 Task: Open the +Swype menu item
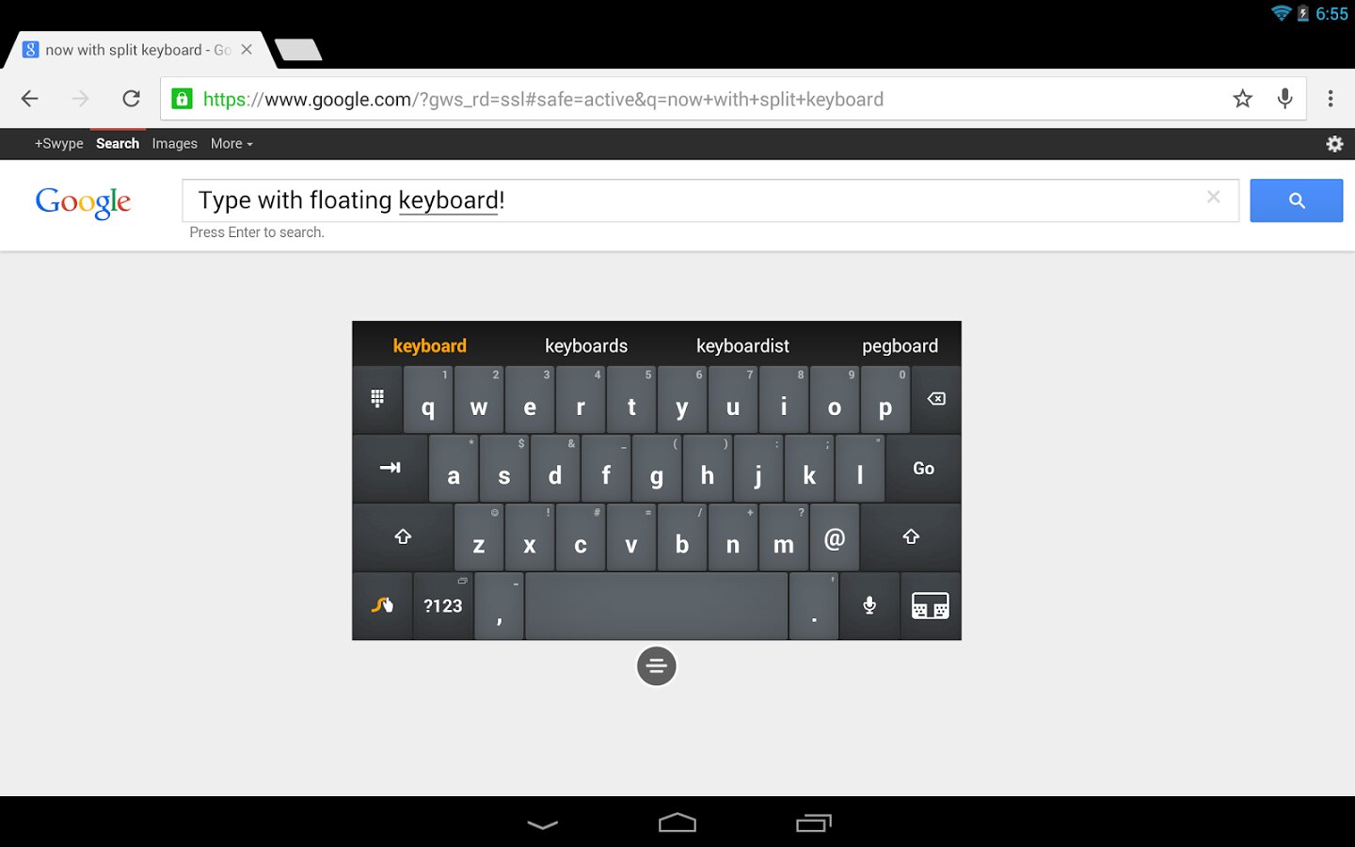(59, 144)
